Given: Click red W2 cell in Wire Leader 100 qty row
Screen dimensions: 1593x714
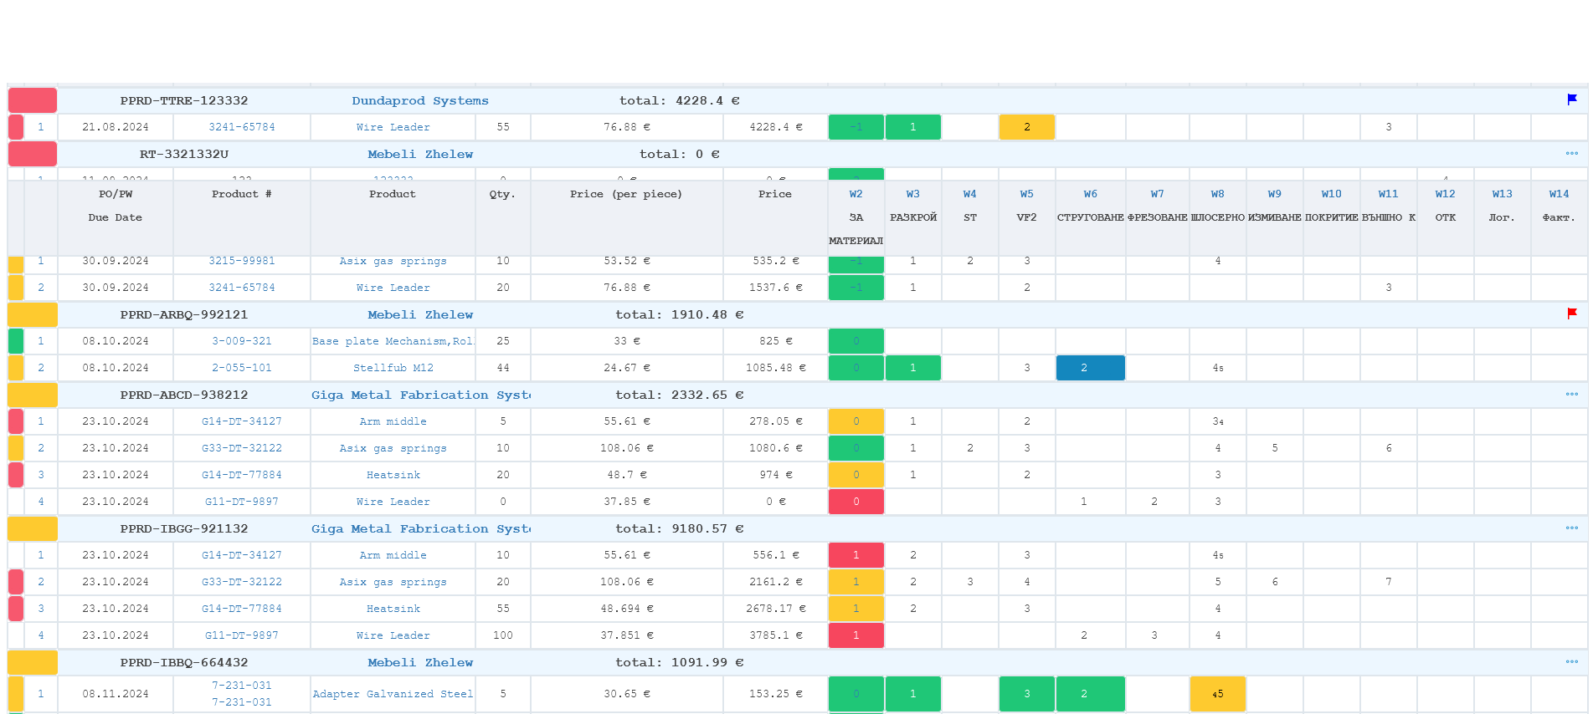Looking at the screenshot, I should click(856, 635).
